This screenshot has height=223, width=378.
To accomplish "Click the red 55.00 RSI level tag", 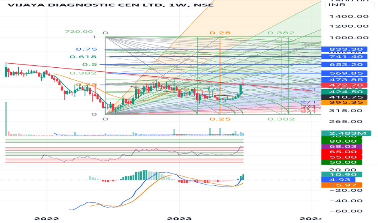I will coord(342,157).
